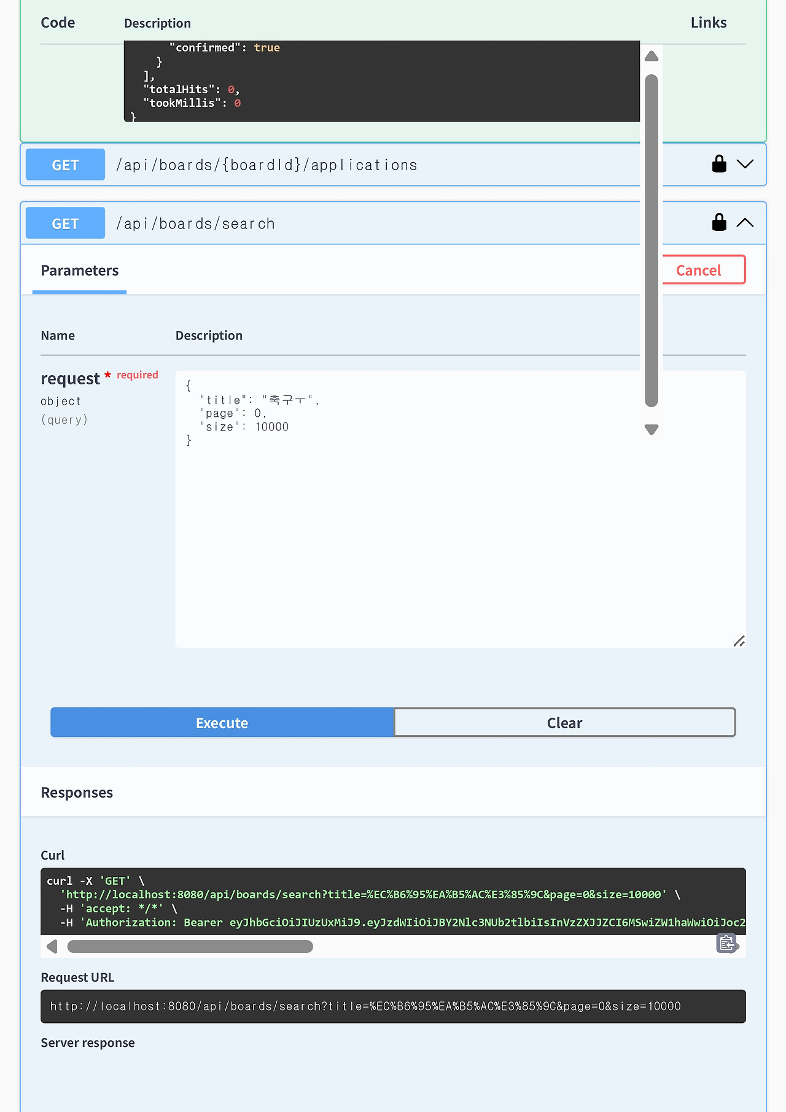Click the lock icon on boardId applications endpoint
786x1112 pixels.
(719, 164)
